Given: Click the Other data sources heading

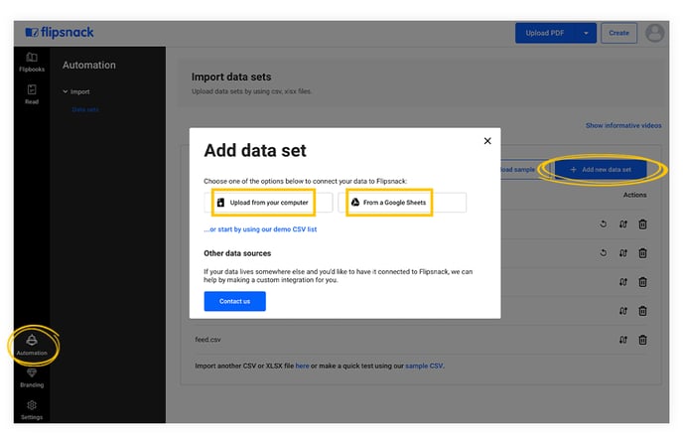Looking at the screenshot, I should [x=237, y=253].
